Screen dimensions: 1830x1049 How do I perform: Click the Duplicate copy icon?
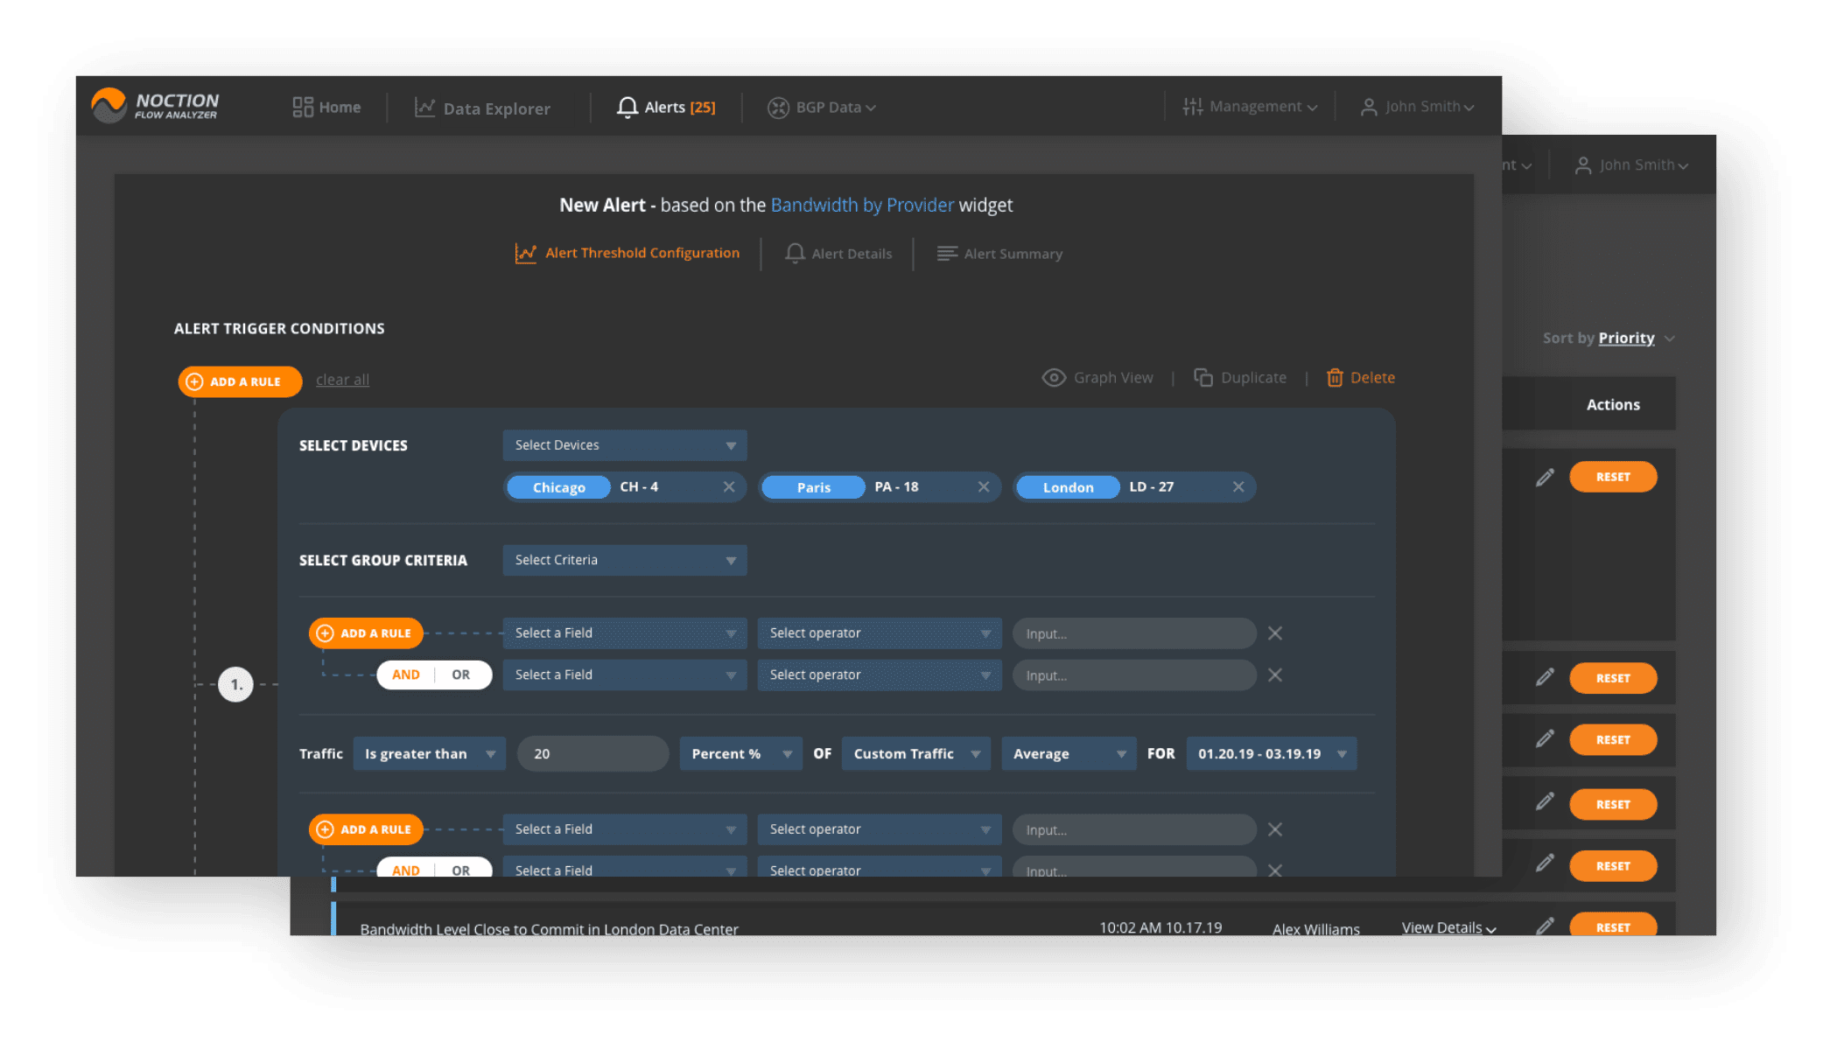[x=1203, y=378]
